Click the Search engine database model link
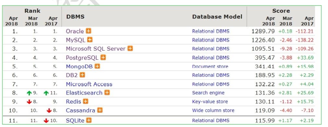The height and width of the screenshot is (127, 328). pyautogui.click(x=208, y=93)
